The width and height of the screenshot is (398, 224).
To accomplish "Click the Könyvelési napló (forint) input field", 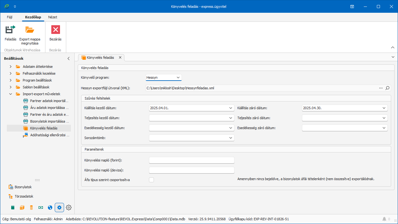I will [192, 160].
